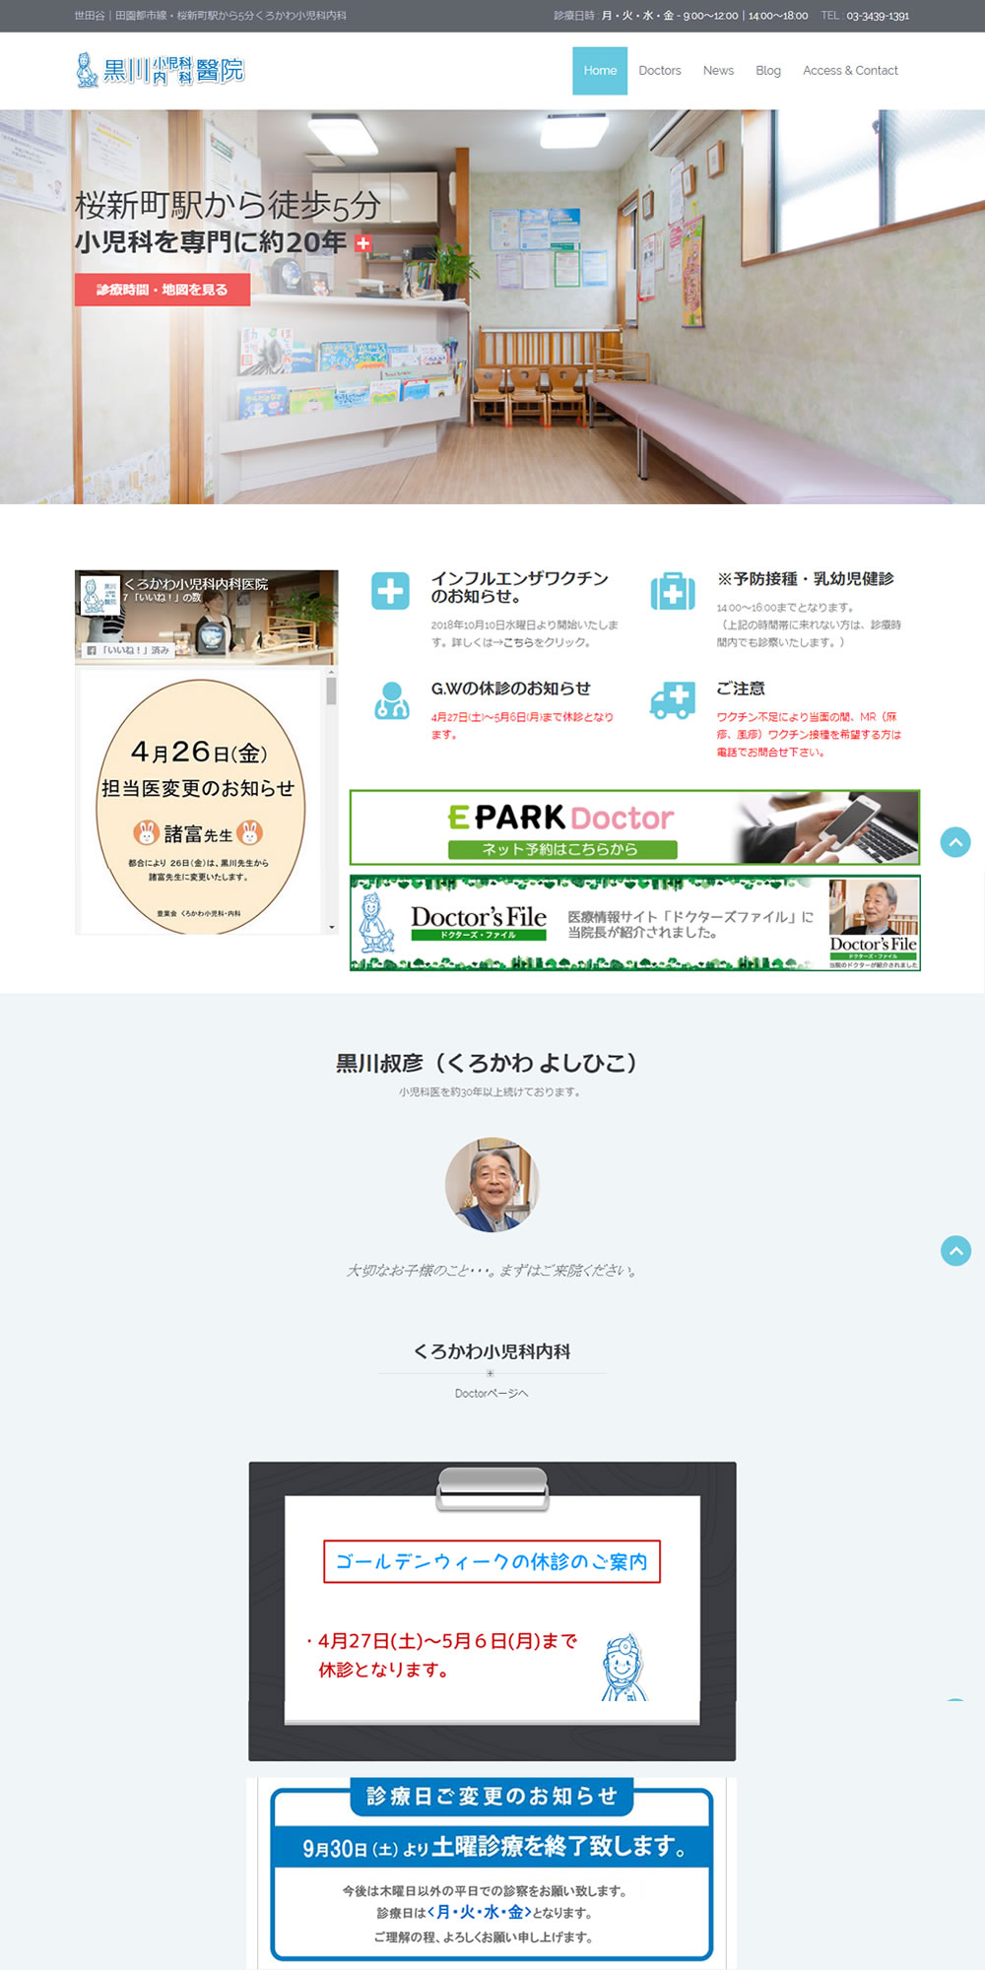Click the medical kit icon beside 予防接種・乳幼児健診
The width and height of the screenshot is (985, 1970).
(x=673, y=591)
